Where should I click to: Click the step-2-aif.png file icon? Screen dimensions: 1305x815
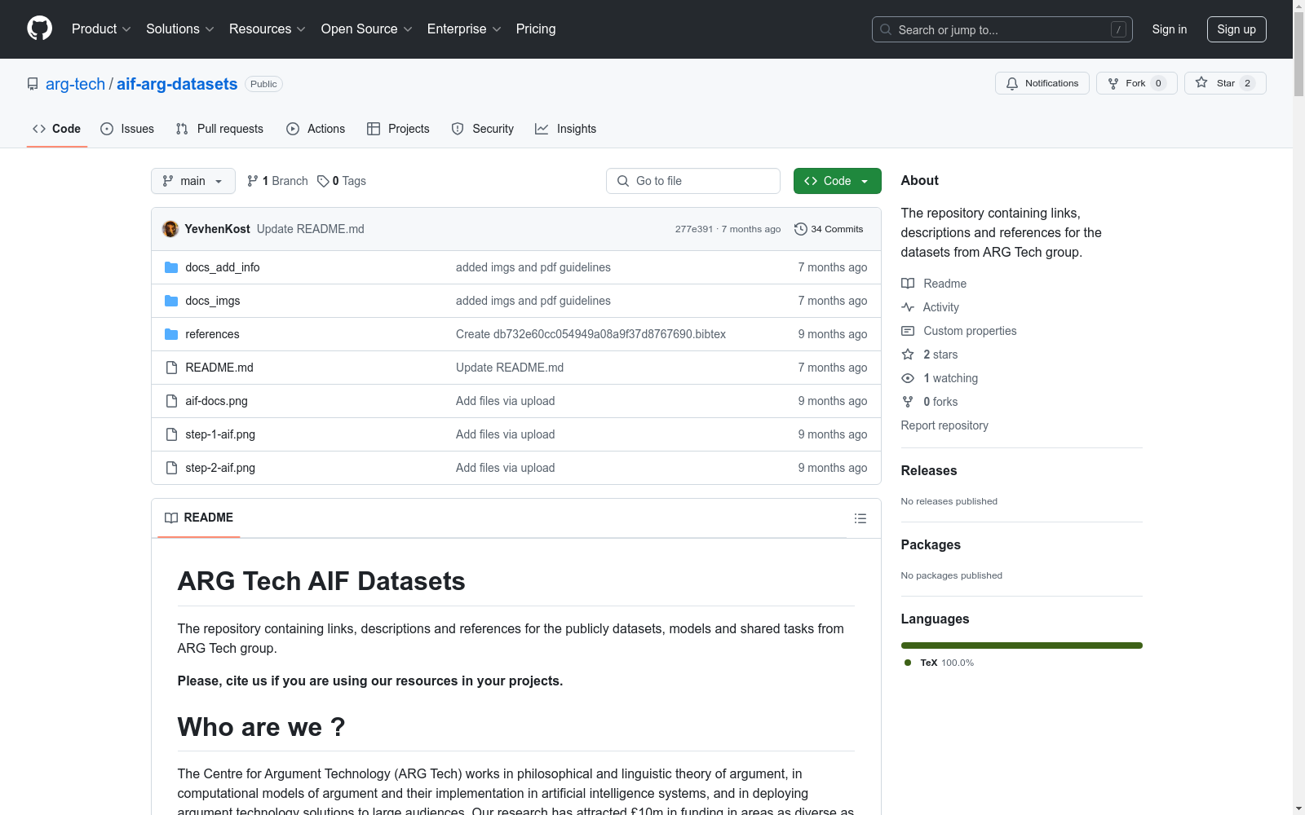171,468
